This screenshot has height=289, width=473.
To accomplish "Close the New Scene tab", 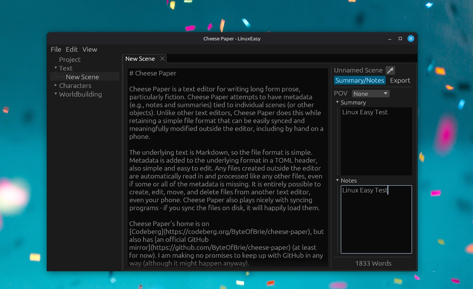I will click(x=162, y=58).
